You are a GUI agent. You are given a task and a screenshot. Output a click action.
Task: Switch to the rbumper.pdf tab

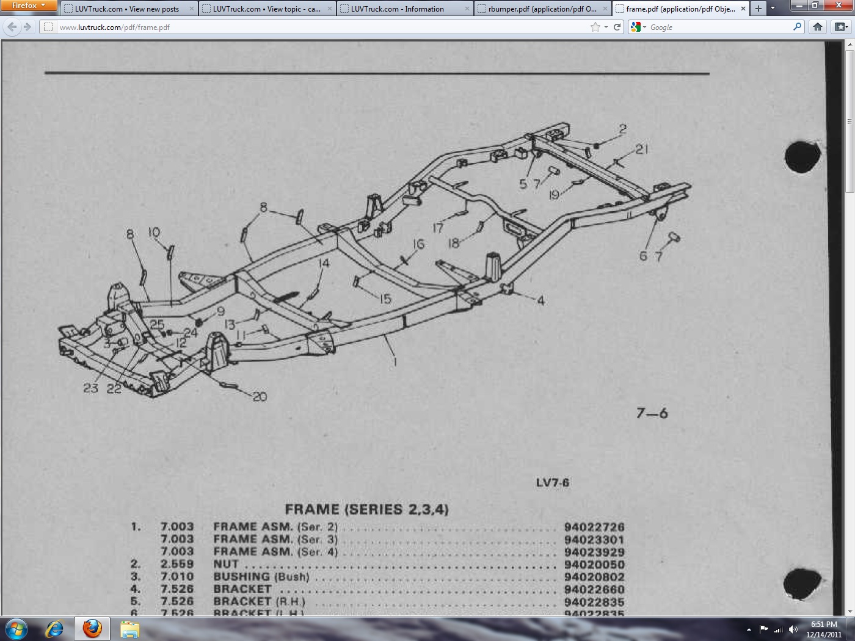tap(542, 9)
